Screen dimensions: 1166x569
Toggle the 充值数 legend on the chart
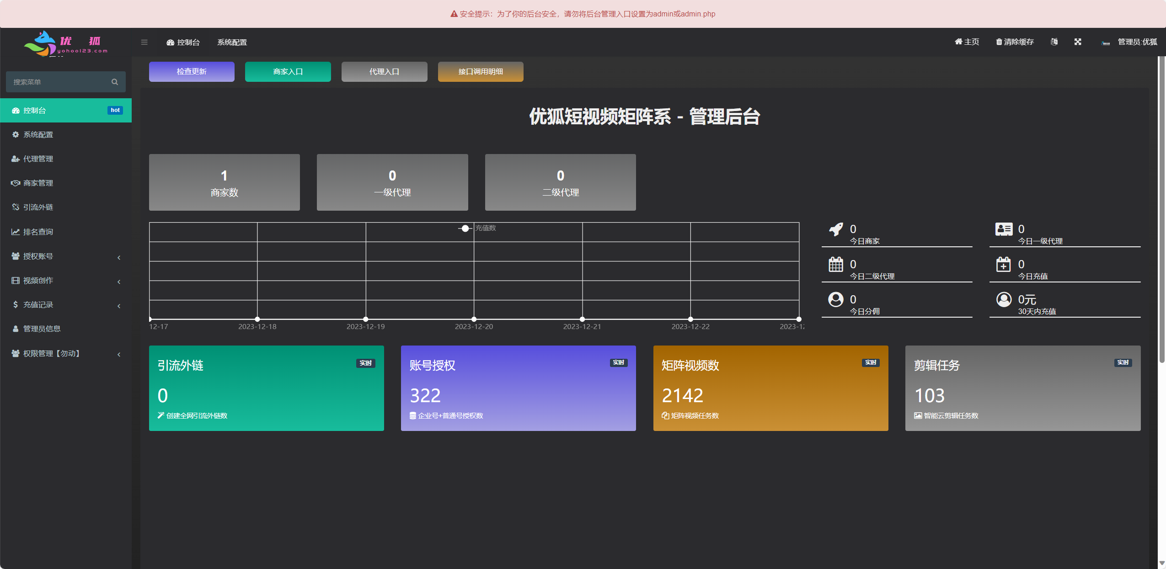pyautogui.click(x=479, y=229)
